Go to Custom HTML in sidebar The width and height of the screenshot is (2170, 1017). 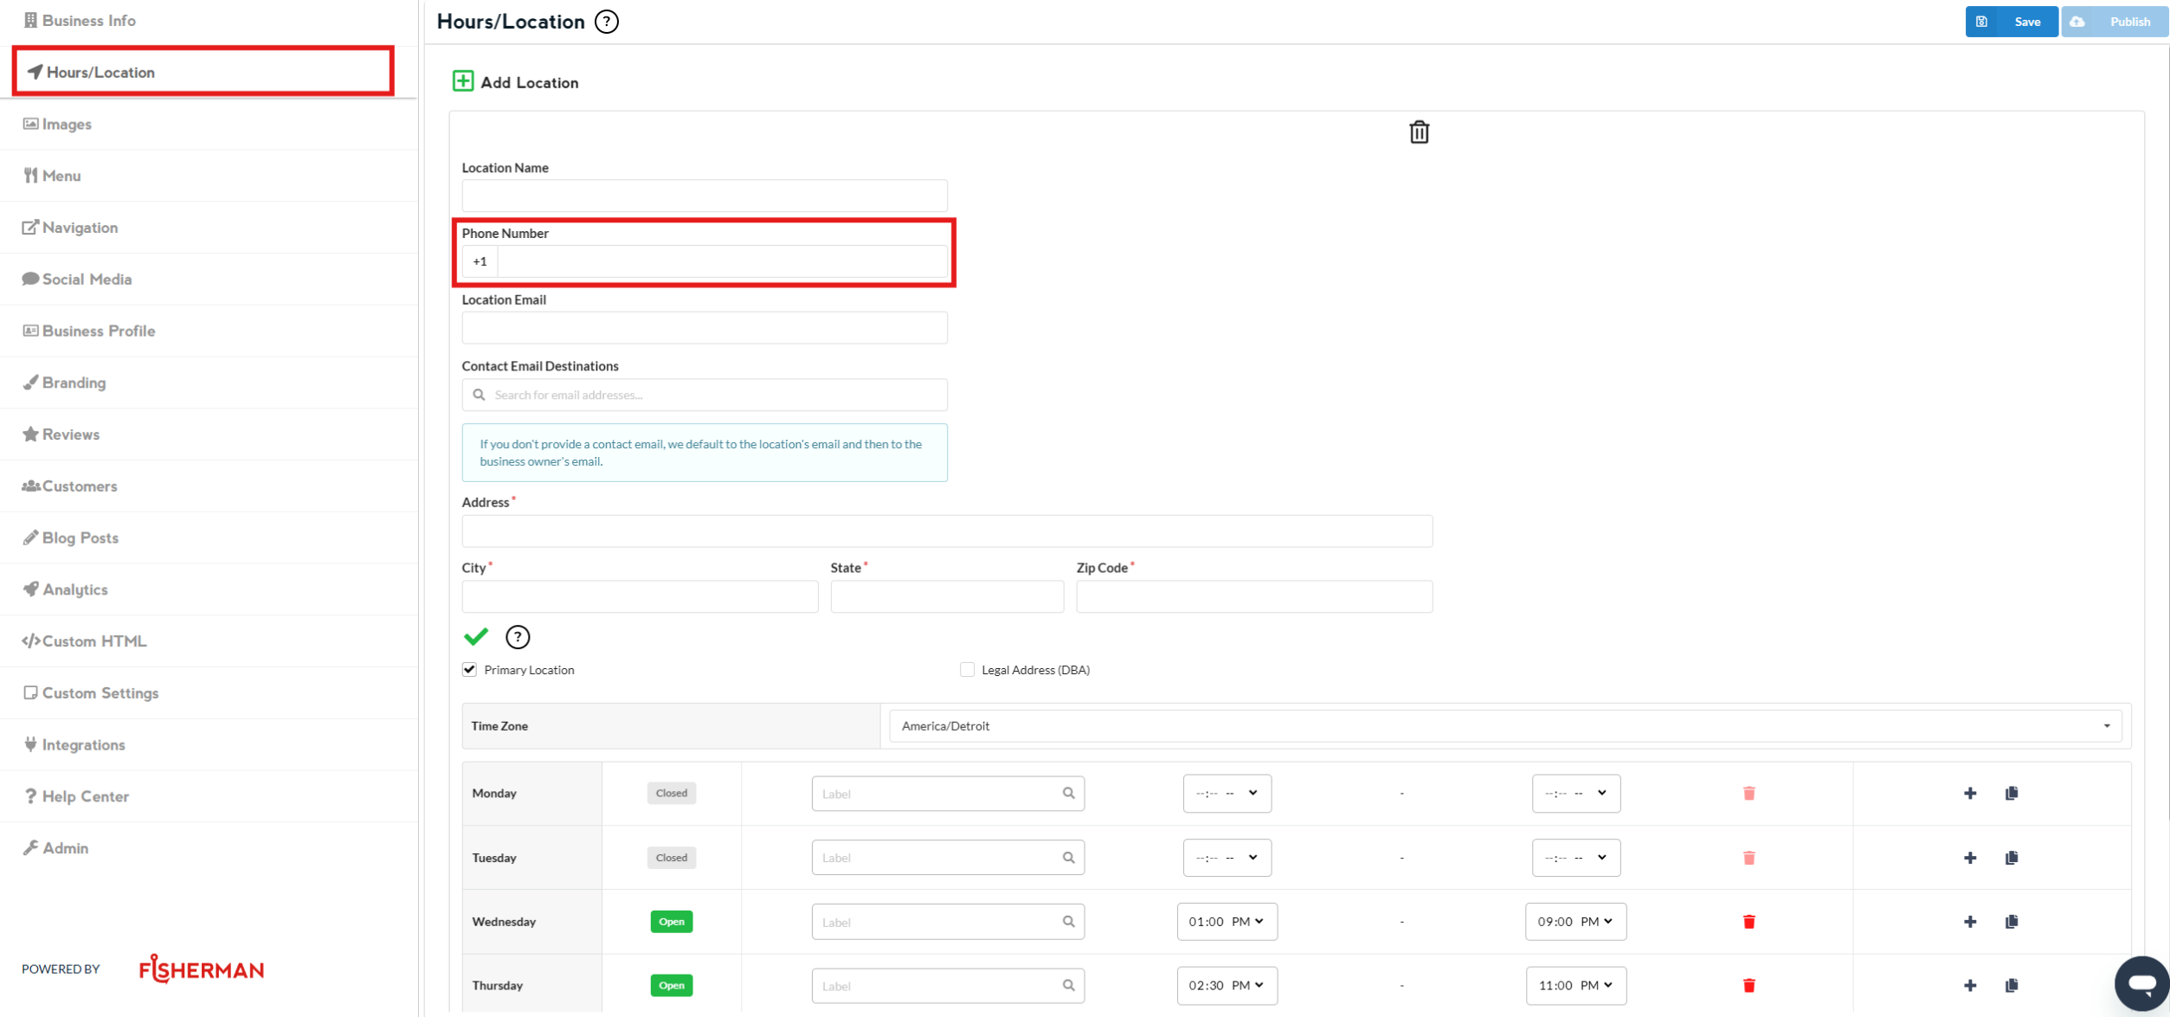pos(93,641)
